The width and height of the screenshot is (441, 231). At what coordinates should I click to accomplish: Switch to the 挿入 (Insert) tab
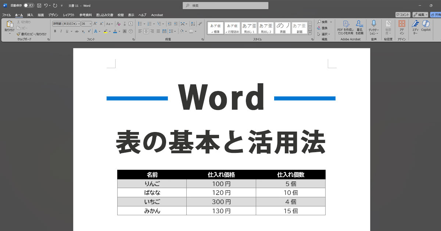tap(30, 15)
